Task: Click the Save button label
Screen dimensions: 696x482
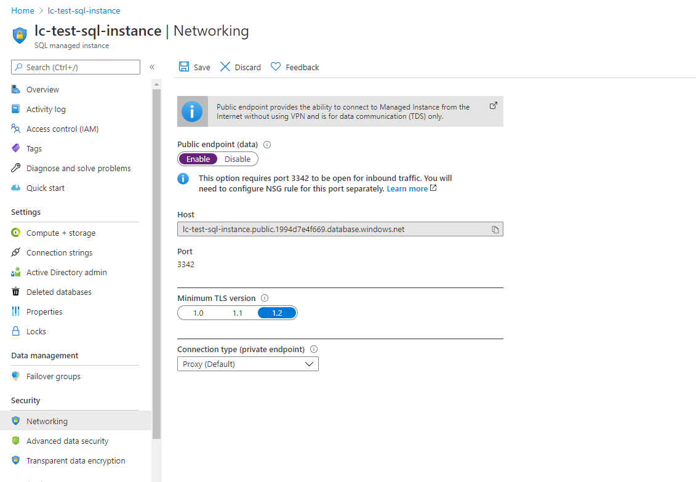Action: pyautogui.click(x=202, y=68)
